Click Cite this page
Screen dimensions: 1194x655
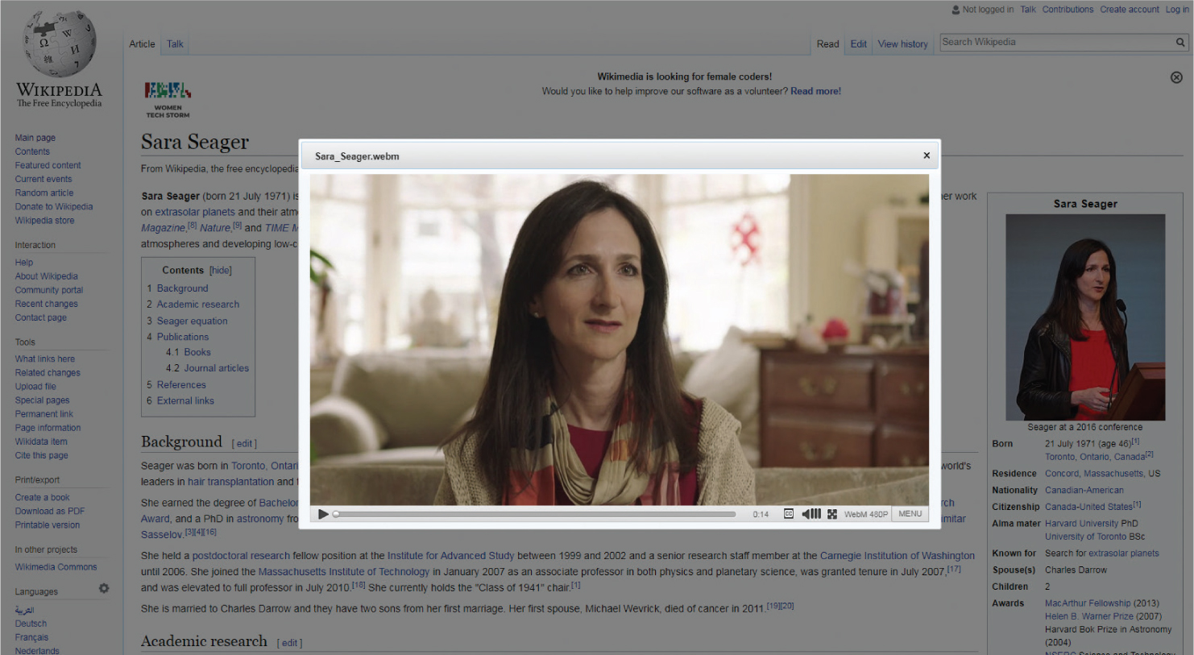click(x=41, y=455)
